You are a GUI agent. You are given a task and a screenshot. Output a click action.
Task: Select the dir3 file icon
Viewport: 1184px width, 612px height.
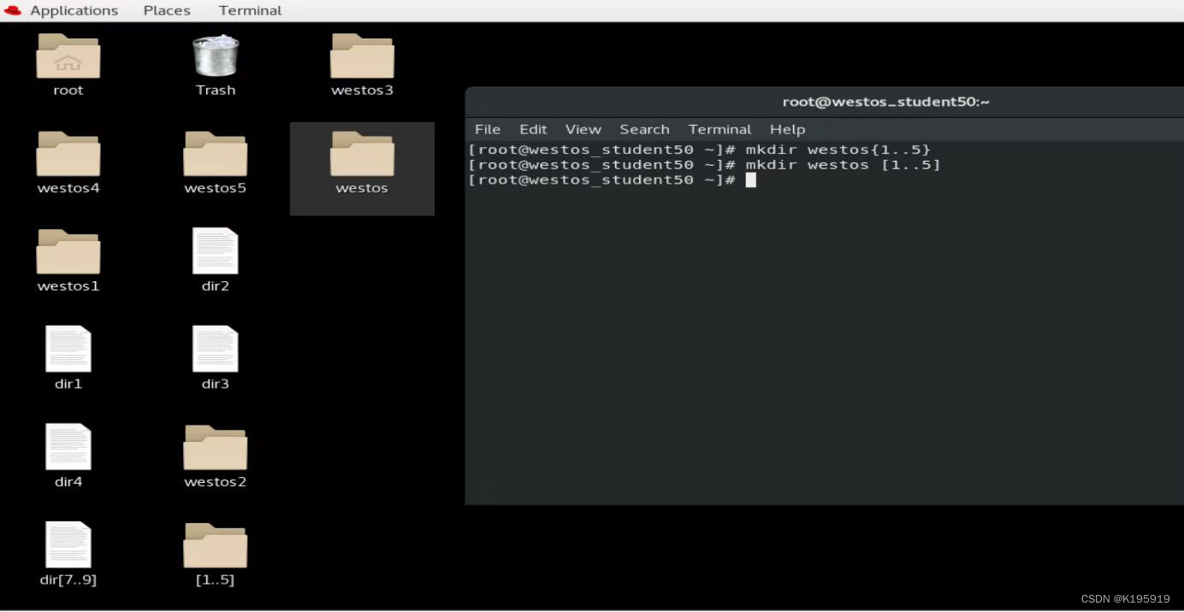[216, 349]
